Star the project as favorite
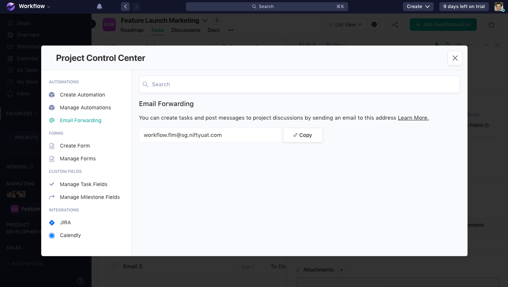Viewport: 508px width, 287px height. (x=491, y=25)
